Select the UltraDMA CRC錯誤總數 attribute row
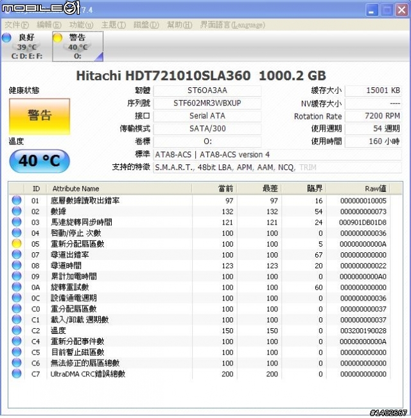411x418 pixels. point(199,374)
